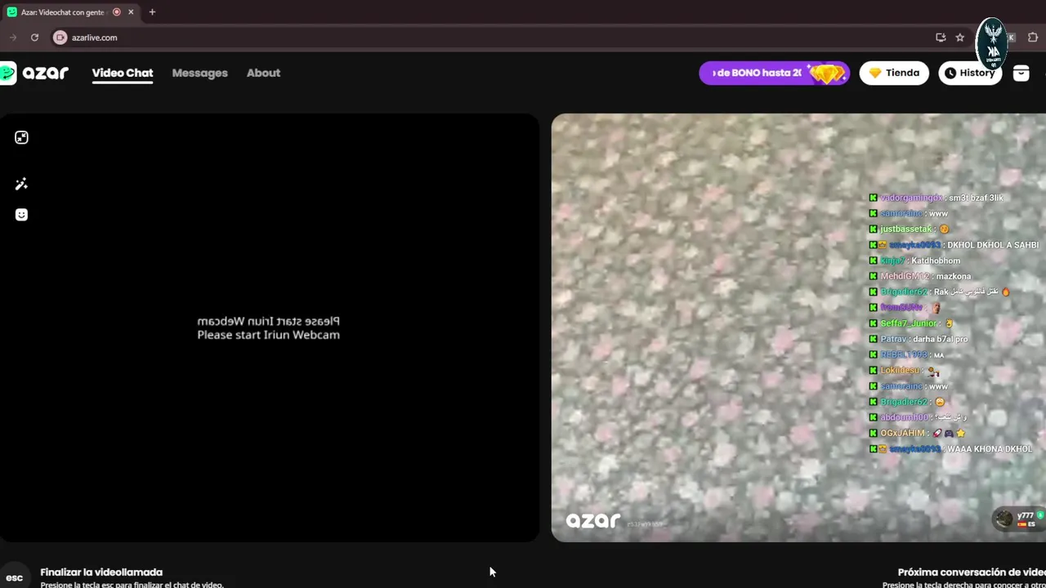This screenshot has width=1046, height=588.
Task: Click Próxima conversación de video
Action: click(x=972, y=572)
